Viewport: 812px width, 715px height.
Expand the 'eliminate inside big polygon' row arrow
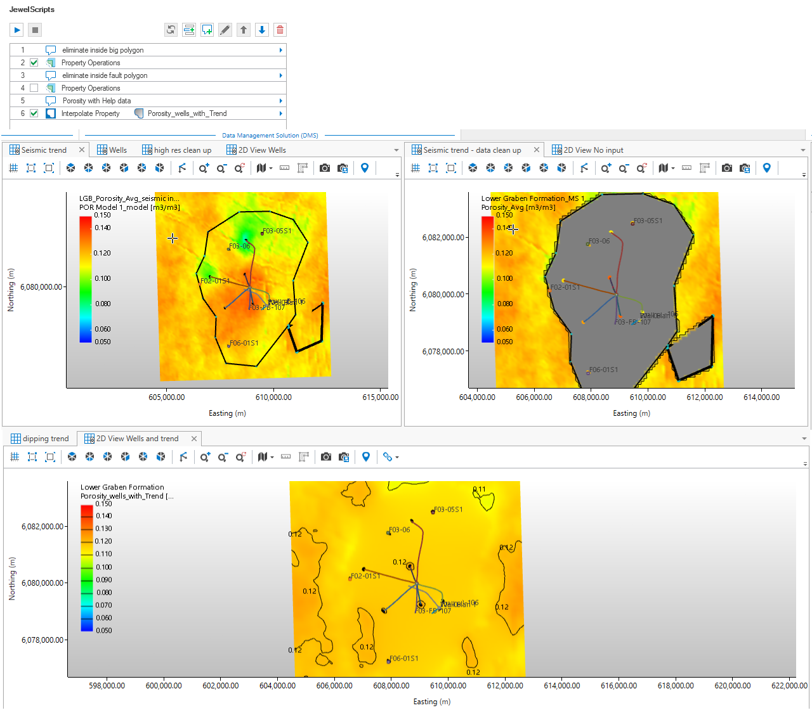(x=280, y=50)
